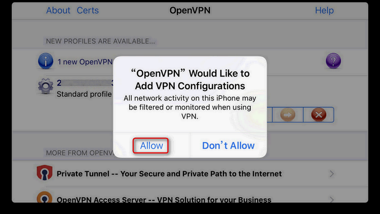This screenshot has width=380, height=214.
Task: Select the '1 new OpenVPN' profile notice
Action: [85, 62]
